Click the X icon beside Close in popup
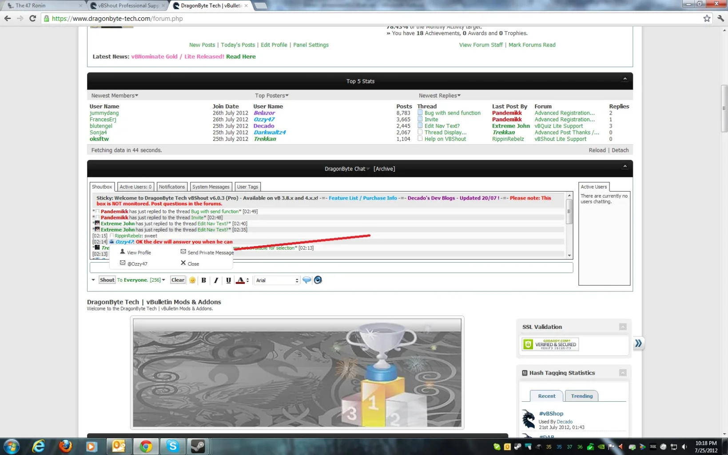 183,263
